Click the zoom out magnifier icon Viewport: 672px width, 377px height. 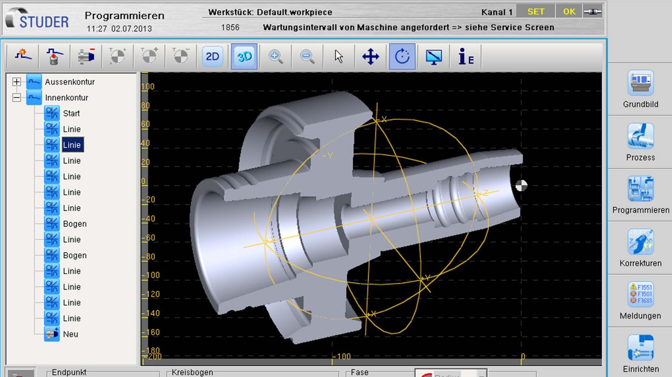click(x=308, y=57)
